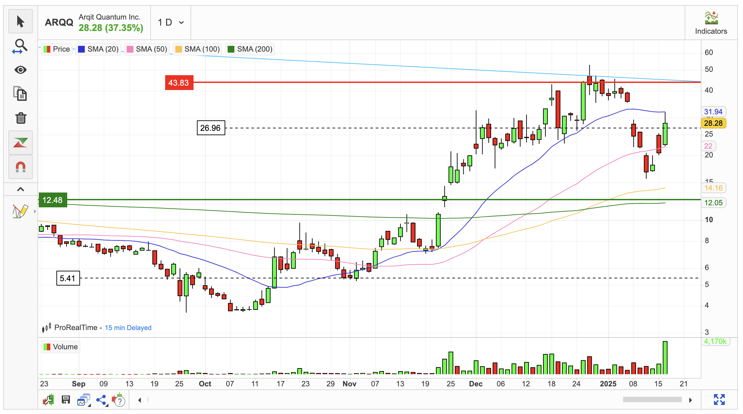The width and height of the screenshot is (743, 414).
Task: Select the red-green trend triangle tool
Action: [x=20, y=142]
